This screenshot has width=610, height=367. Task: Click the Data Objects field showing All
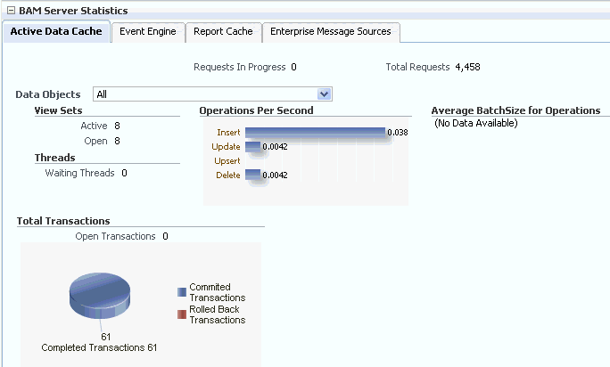pyautogui.click(x=212, y=94)
